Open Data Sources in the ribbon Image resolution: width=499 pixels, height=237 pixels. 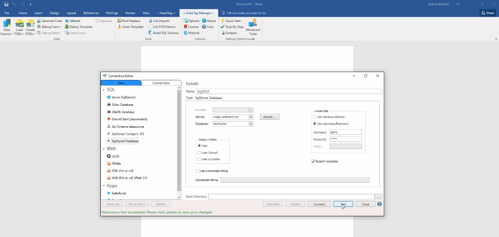point(7,27)
